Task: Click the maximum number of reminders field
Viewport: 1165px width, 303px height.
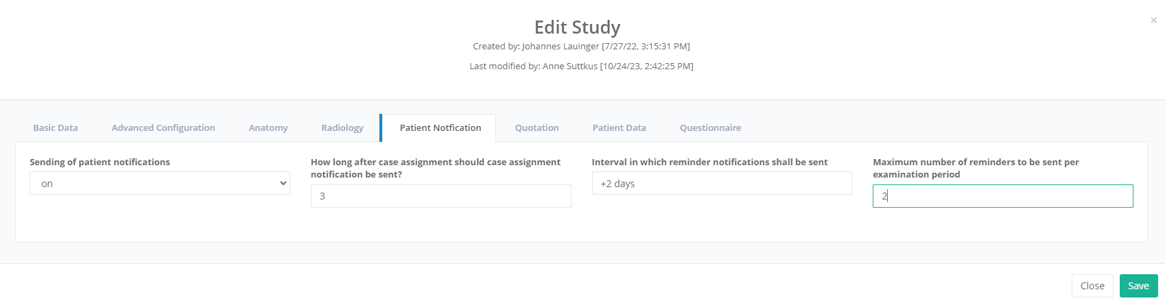Action: tap(1002, 196)
